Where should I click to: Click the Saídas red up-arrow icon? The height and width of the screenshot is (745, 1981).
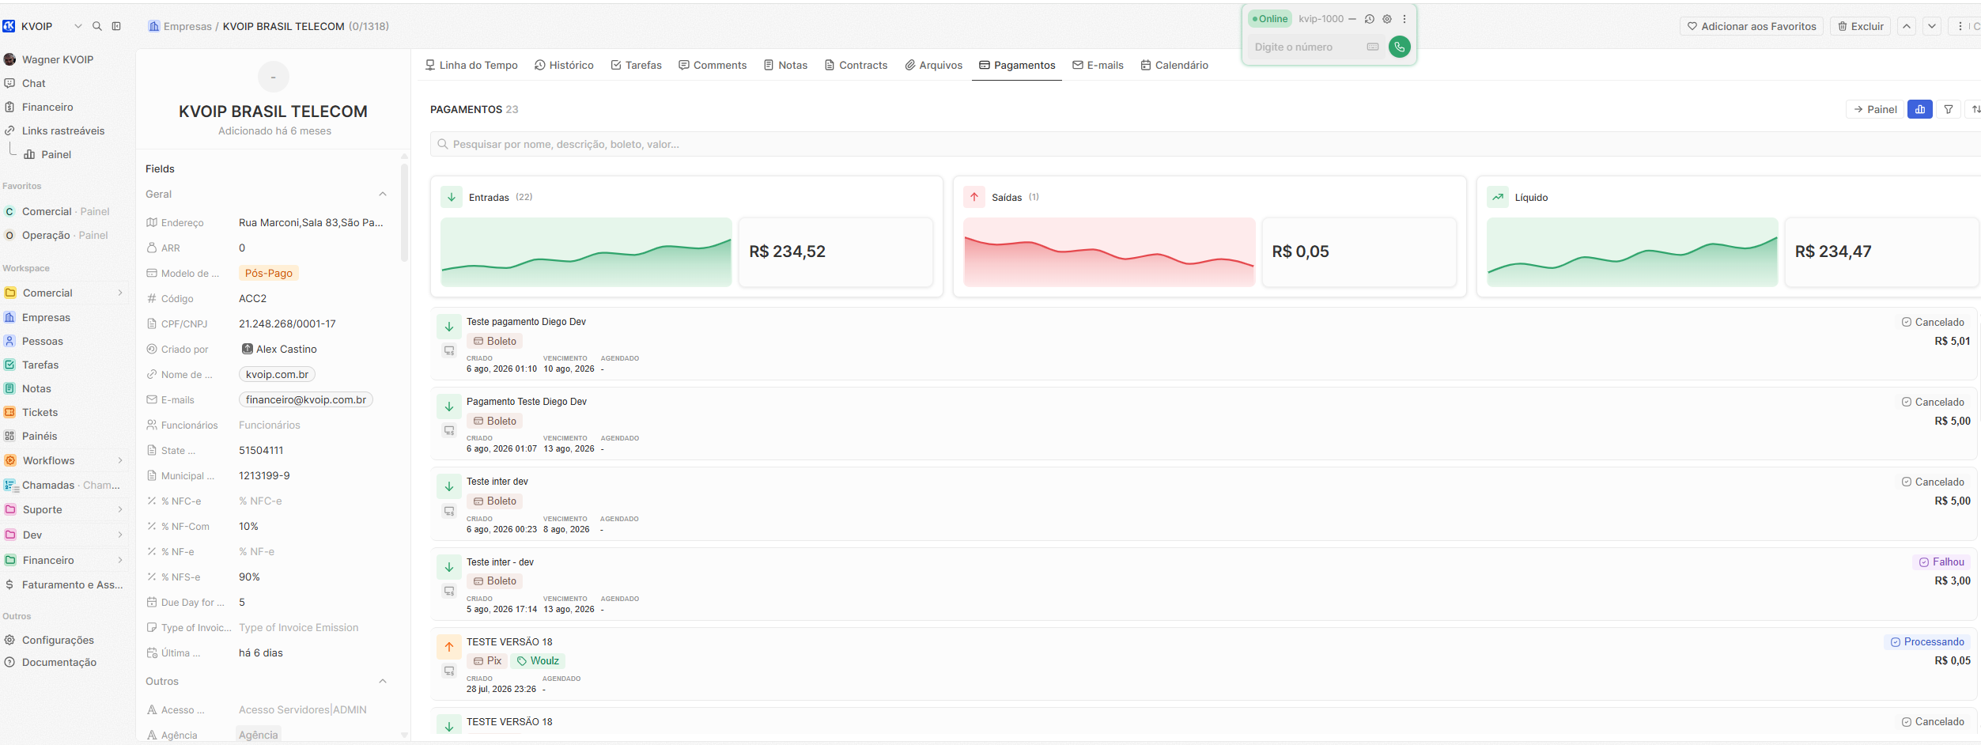(x=974, y=197)
